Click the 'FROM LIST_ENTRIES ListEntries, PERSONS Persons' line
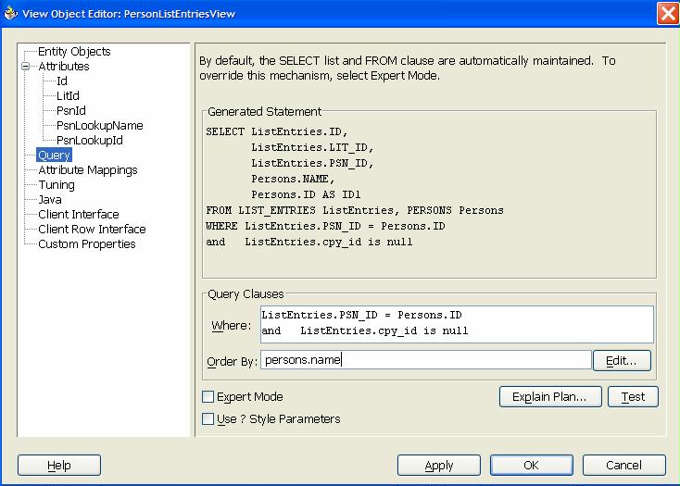This screenshot has height=486, width=680. (355, 210)
